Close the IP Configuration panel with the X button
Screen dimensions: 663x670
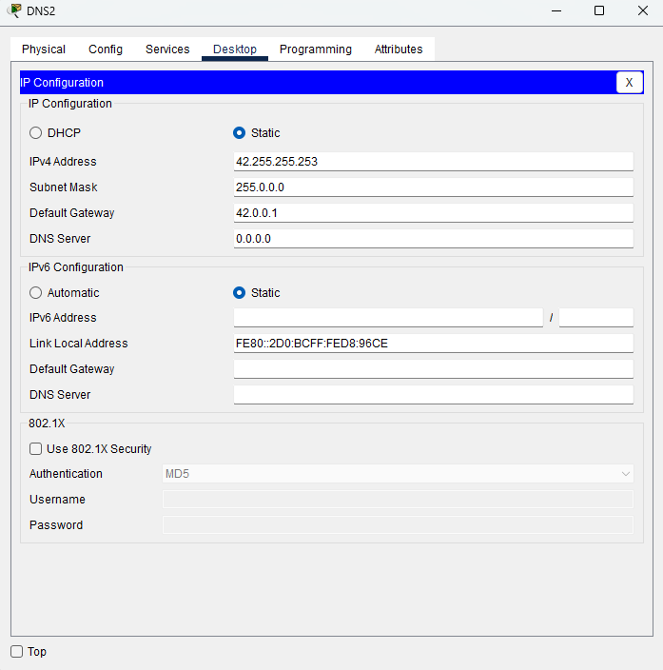click(x=630, y=83)
